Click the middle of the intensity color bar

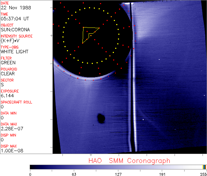pyautogui.click(x=117, y=167)
